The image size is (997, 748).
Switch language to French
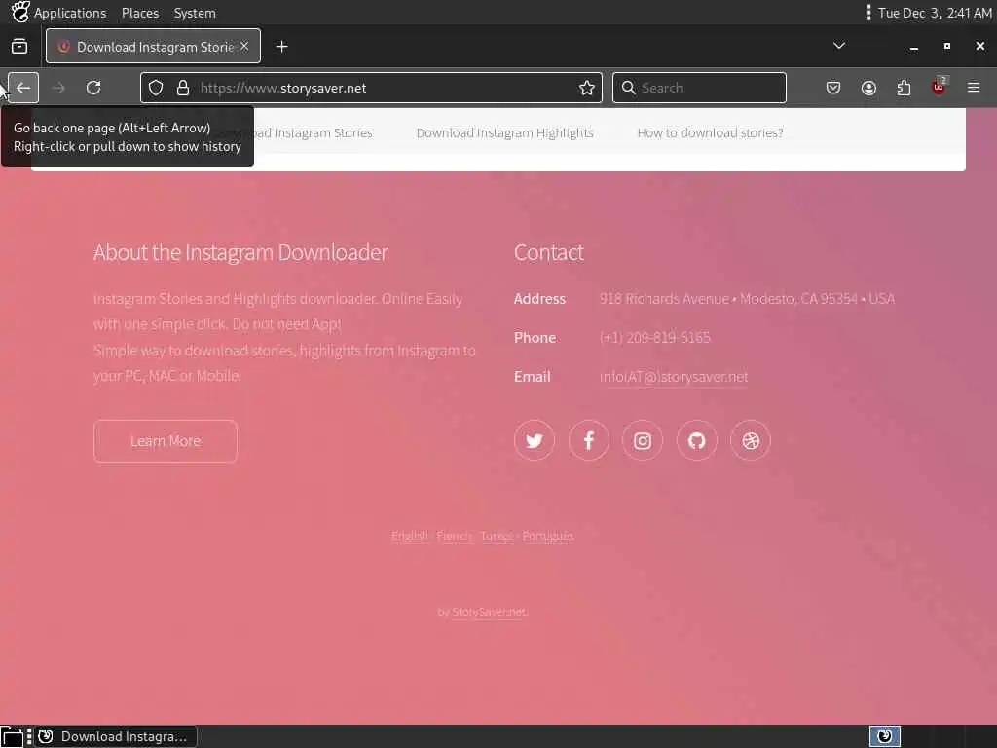coord(454,536)
